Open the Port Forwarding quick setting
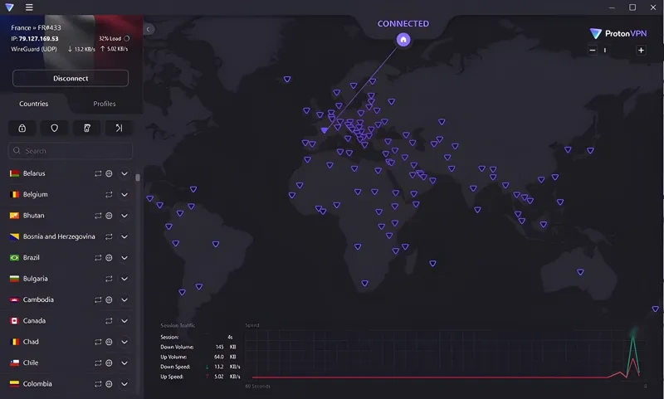The width and height of the screenshot is (664, 399). click(x=119, y=128)
